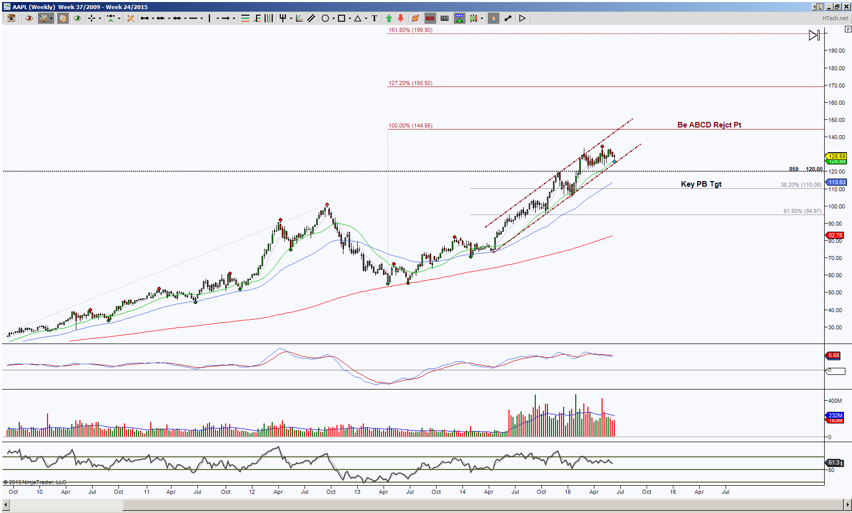Select the parallel channel lines tool
The height and width of the screenshot is (513, 852).
(311, 18)
